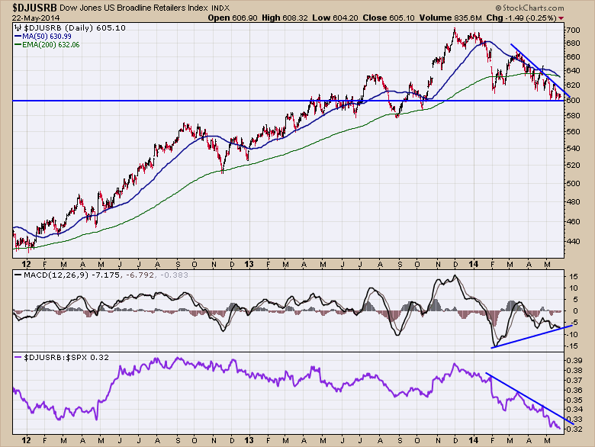Click the 500 price axis label
Image resolution: width=595 pixels, height=447 pixels.
(573, 183)
